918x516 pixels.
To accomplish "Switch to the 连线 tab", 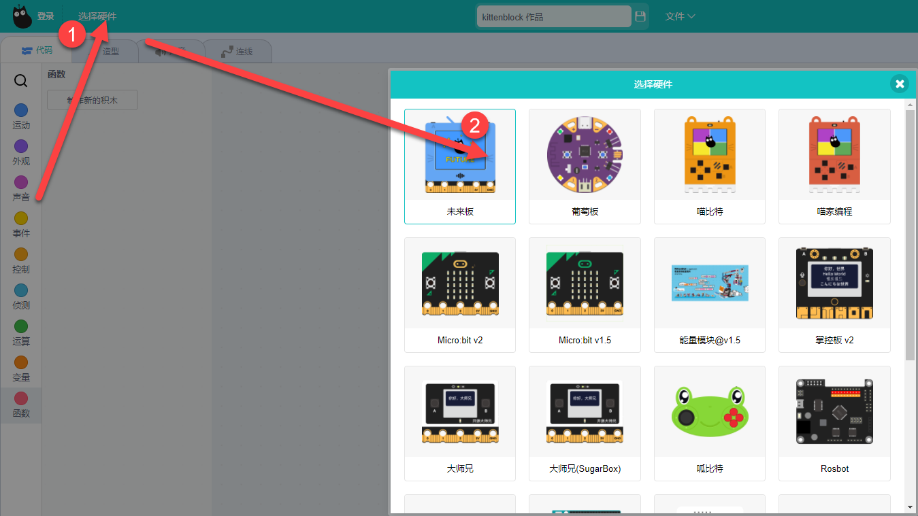I will click(x=237, y=51).
